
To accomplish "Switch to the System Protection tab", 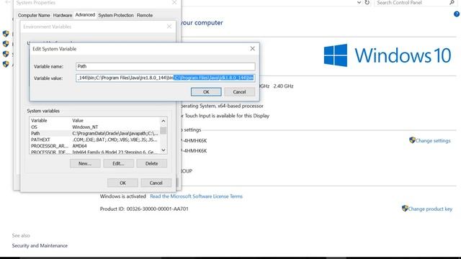I will click(x=116, y=15).
